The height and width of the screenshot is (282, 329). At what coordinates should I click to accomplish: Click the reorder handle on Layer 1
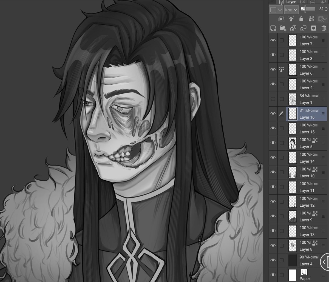tap(323, 99)
